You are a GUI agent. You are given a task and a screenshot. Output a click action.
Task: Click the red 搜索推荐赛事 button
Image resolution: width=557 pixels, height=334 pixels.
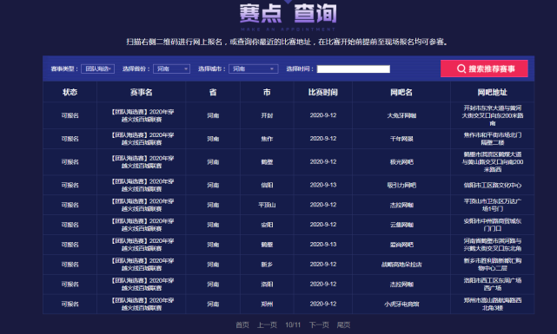point(484,69)
